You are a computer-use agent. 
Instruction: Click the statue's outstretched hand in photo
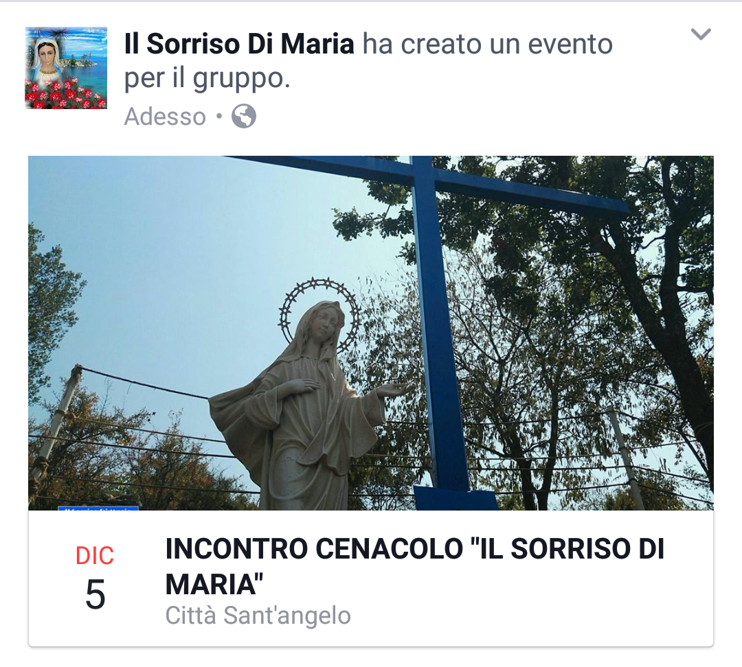tap(396, 390)
